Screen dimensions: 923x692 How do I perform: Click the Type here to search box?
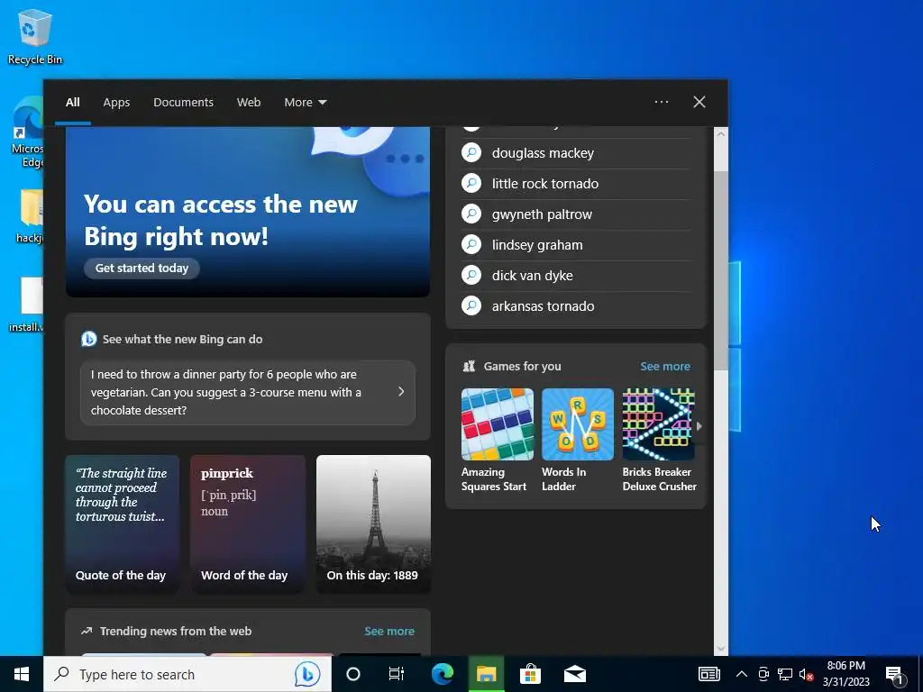pos(187,674)
